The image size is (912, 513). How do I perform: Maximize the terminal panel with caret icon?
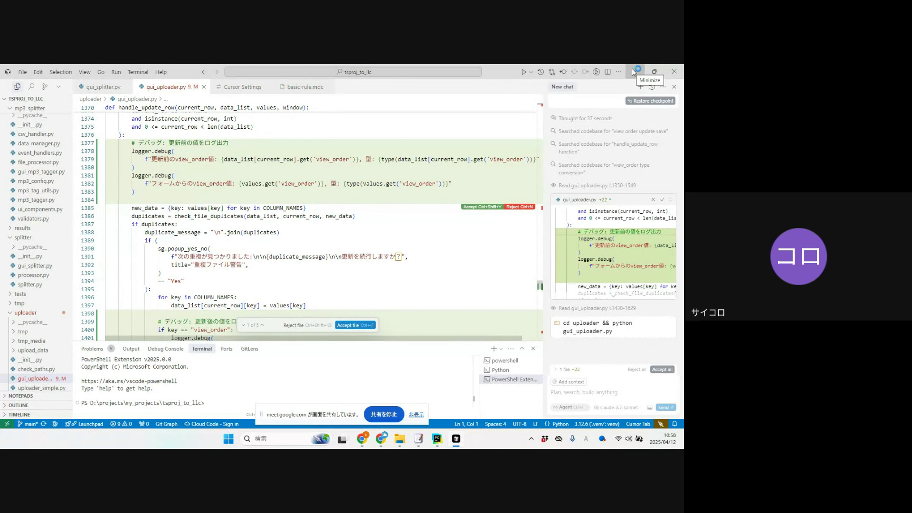(522, 349)
